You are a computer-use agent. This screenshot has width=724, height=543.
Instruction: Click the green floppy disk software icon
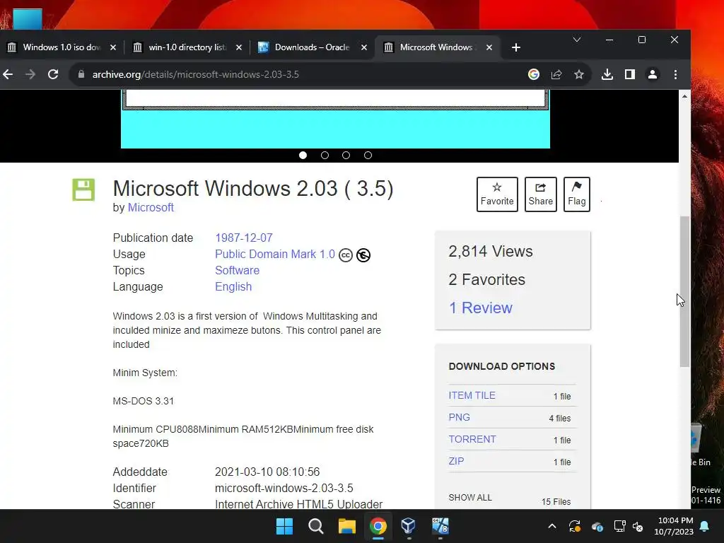click(x=83, y=189)
